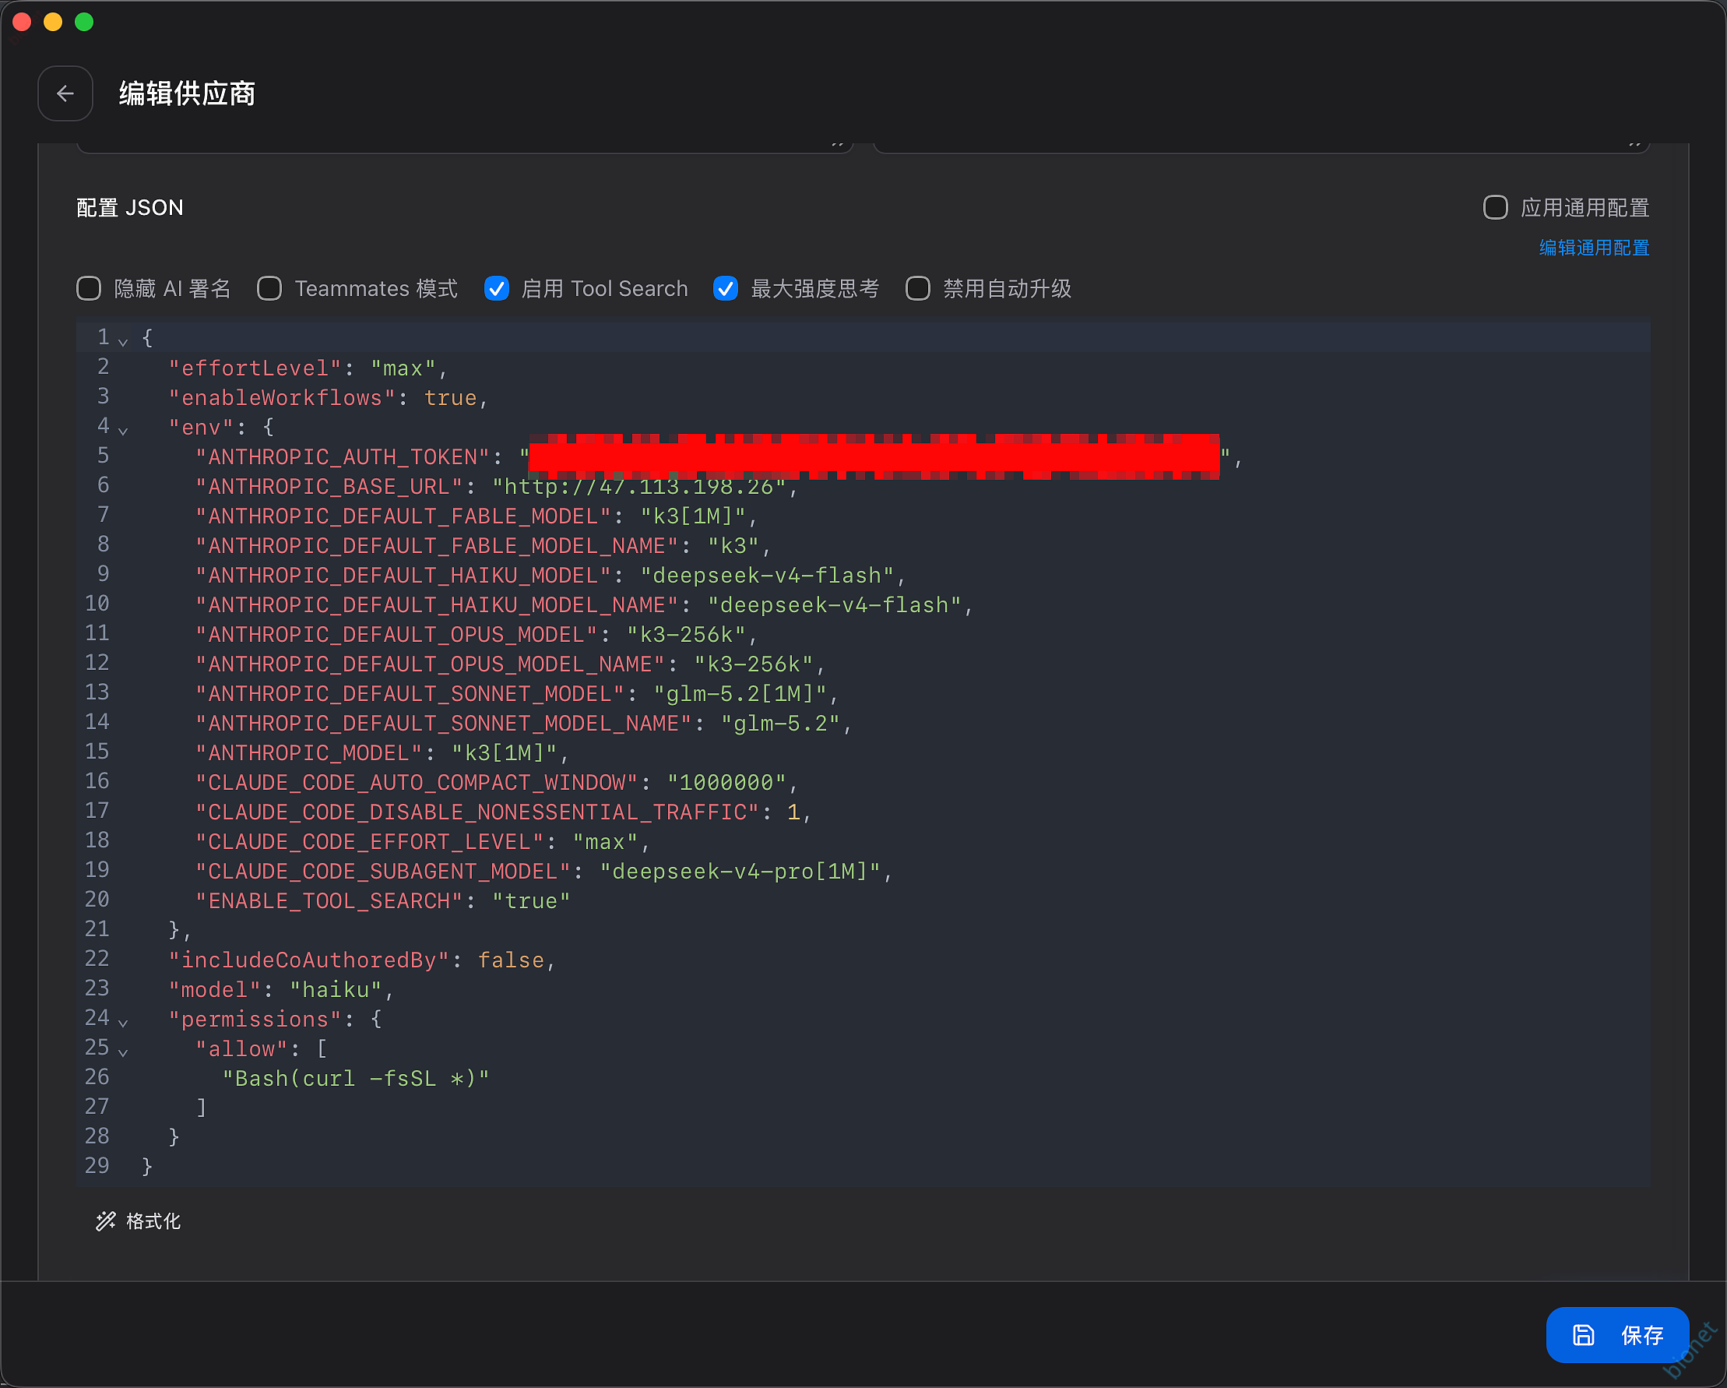Click line number 29 in the gutter
The image size is (1727, 1388).
97,1166
